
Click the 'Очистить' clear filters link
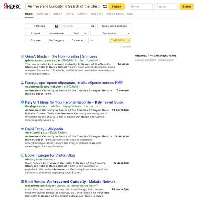(126, 47)
